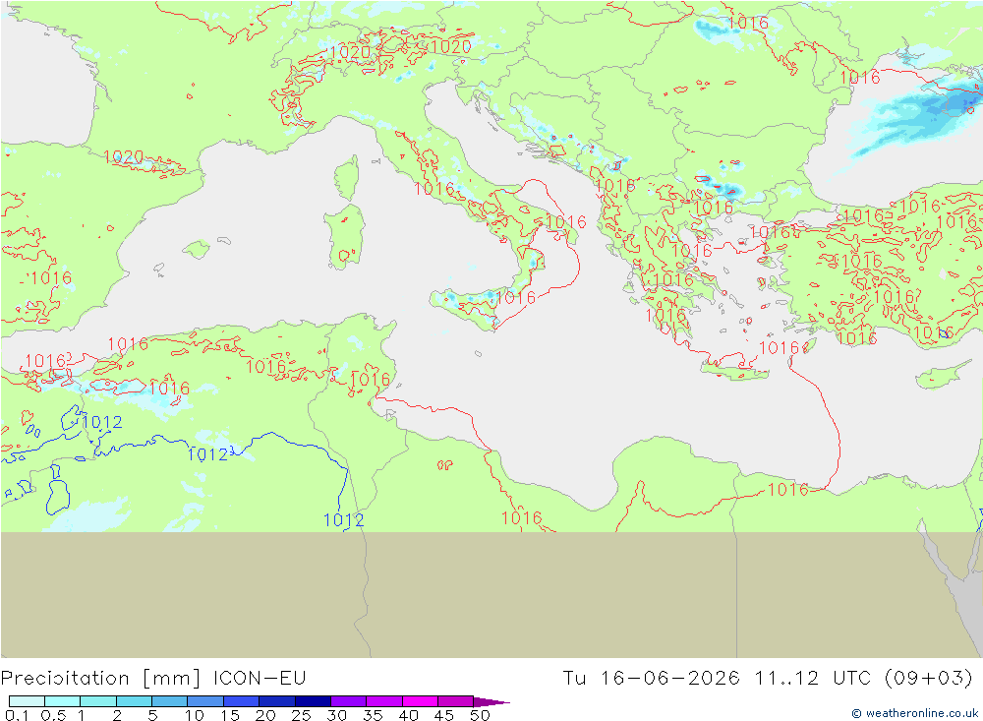Click the legend value '10'

(x=195, y=715)
